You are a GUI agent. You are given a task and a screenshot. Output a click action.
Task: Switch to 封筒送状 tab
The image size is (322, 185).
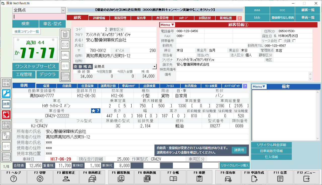click(205, 18)
